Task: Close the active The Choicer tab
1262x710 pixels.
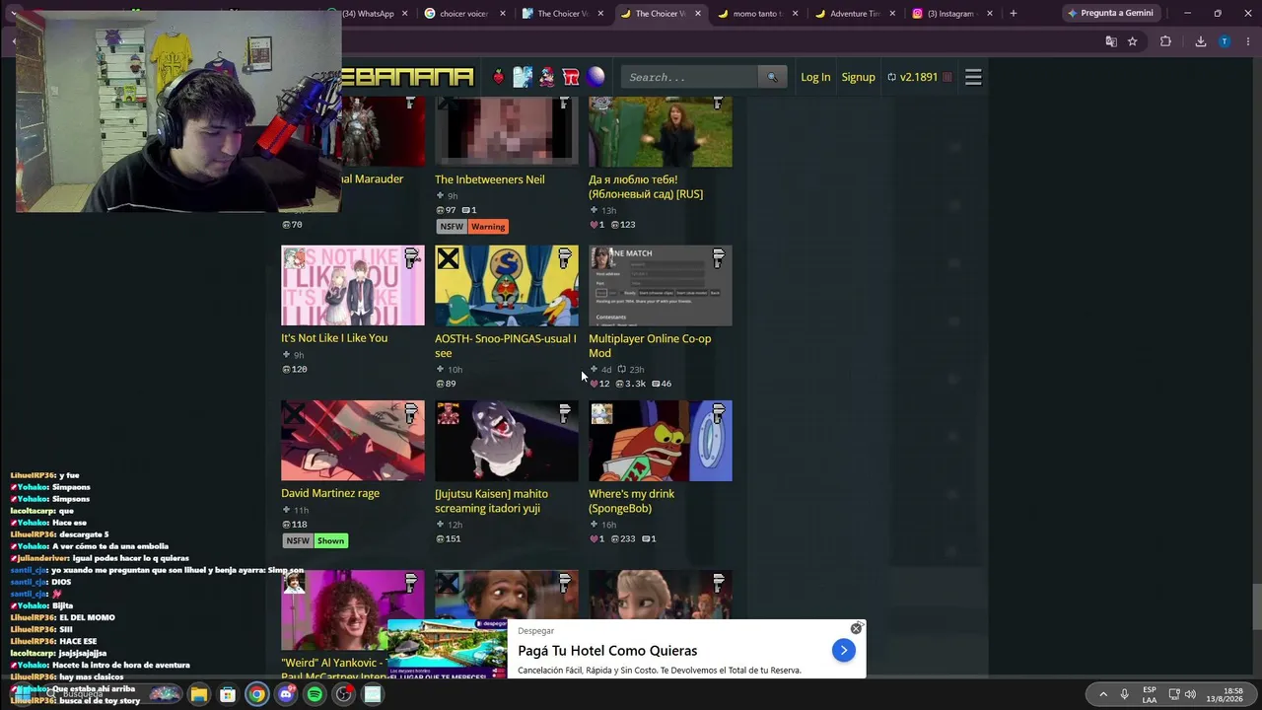Action: tap(698, 14)
